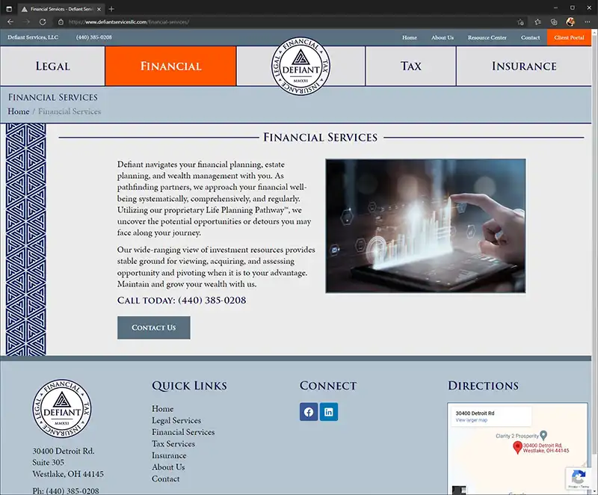Screen dimensions: 598x495
Task: Select the orange Financial navigation tab
Action: coord(170,66)
